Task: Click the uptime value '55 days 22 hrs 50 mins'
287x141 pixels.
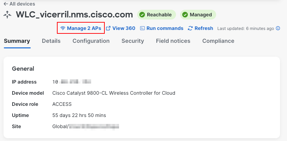Action: 79,115
